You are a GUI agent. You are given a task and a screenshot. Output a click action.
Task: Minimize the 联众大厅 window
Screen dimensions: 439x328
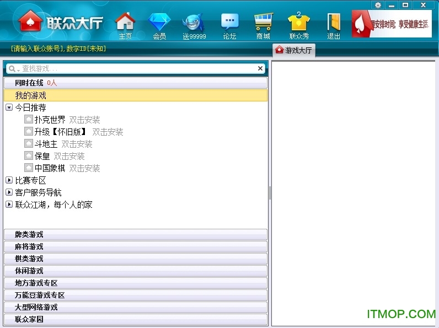click(392, 5)
